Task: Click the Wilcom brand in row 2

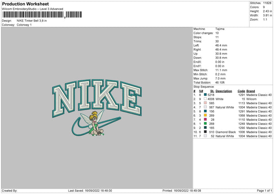Action: click(252, 99)
